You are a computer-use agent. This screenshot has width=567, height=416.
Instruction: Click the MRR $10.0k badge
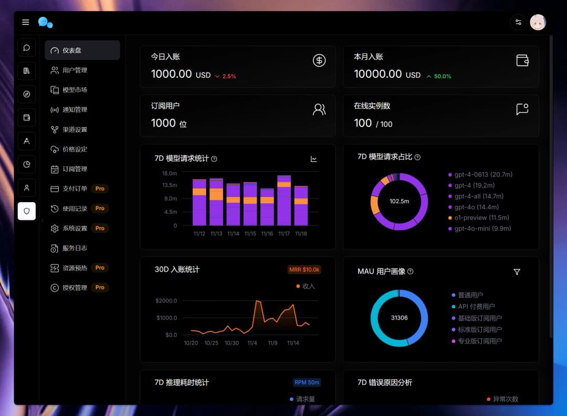304,269
